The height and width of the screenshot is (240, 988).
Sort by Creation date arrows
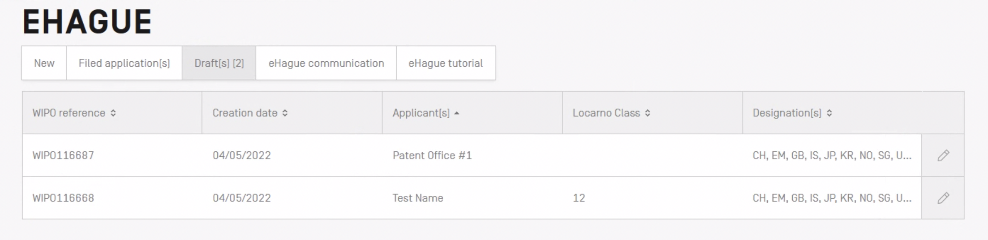(x=285, y=113)
